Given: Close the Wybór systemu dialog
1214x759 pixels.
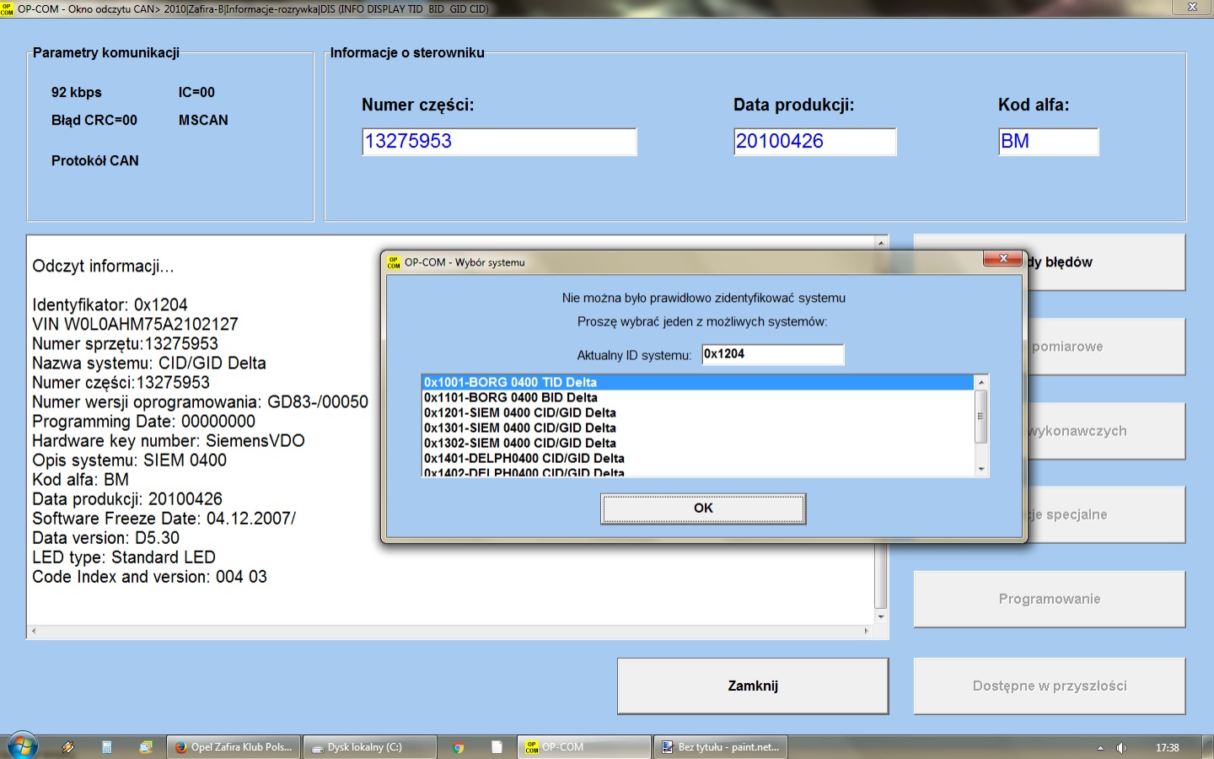Looking at the screenshot, I should click(1003, 259).
